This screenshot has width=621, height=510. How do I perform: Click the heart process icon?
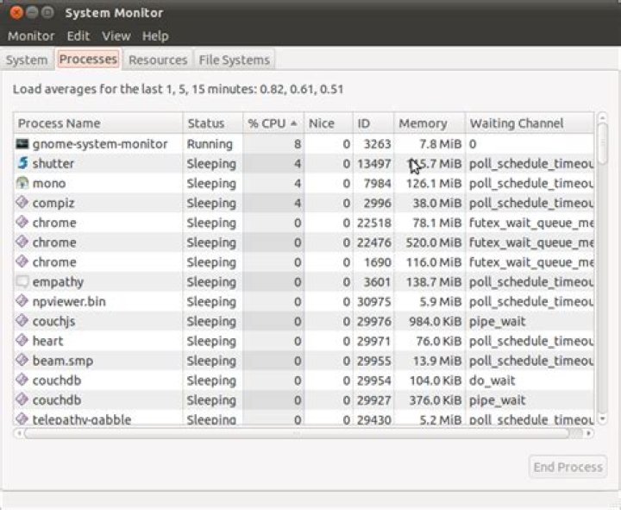(x=22, y=340)
